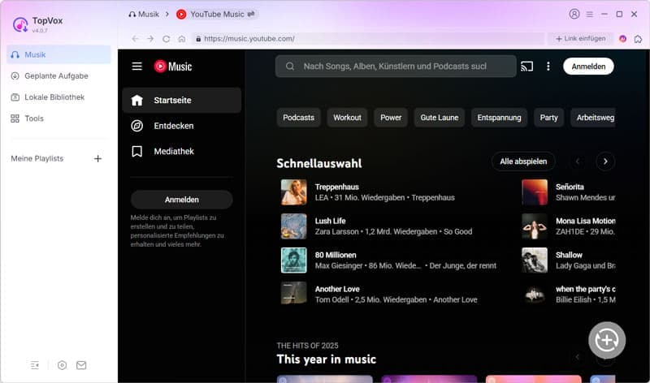Go back with the browser back arrow
Viewport: 650px width, 383px height.
(135, 38)
